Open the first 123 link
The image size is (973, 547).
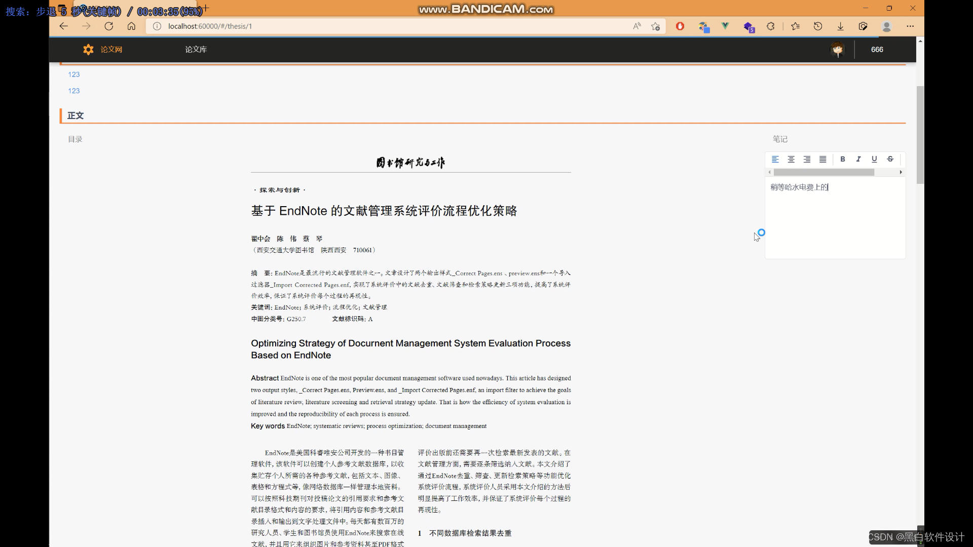point(74,74)
